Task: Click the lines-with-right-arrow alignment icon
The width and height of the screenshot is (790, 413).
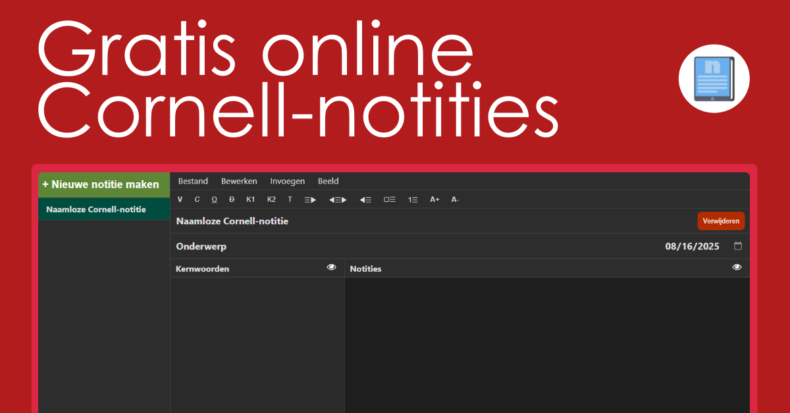Action: (310, 199)
